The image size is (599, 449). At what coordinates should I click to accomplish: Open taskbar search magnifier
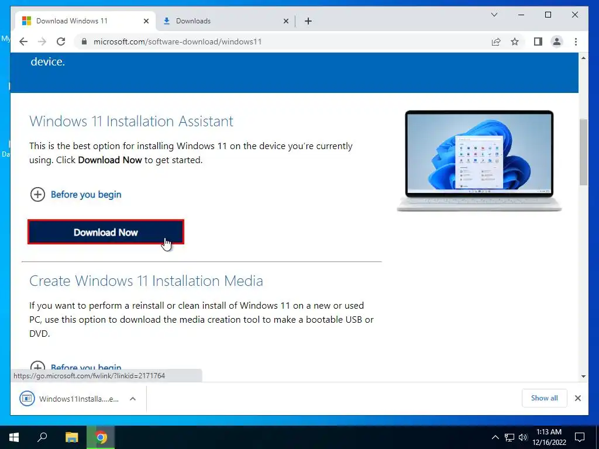pos(42,437)
